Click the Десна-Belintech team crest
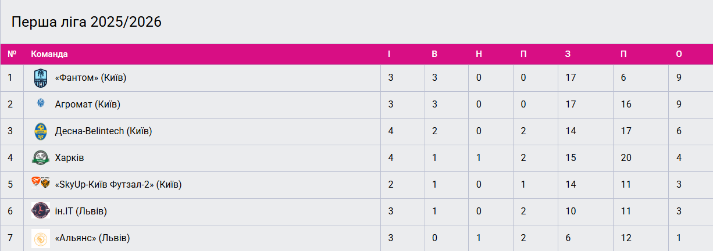Viewport: 713px width, 251px height. [40, 131]
